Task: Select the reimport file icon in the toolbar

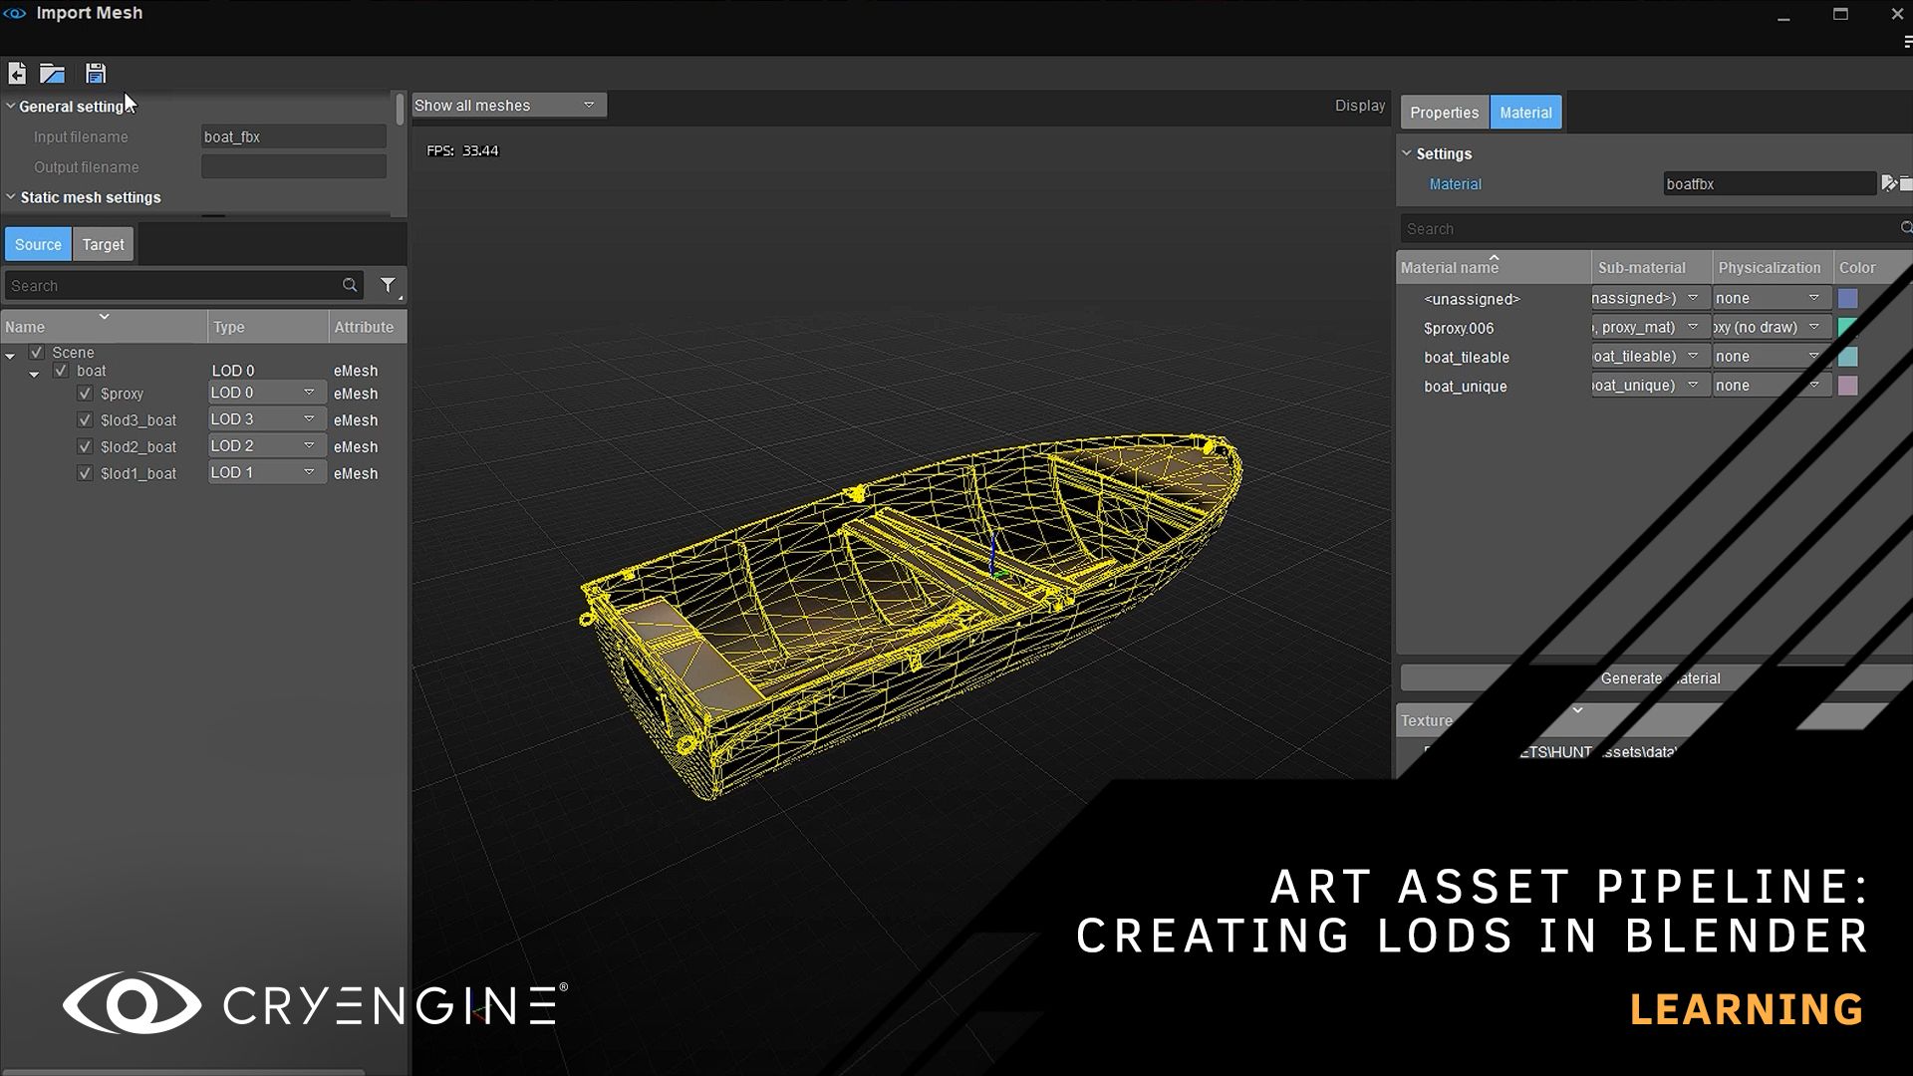Action: pos(17,73)
